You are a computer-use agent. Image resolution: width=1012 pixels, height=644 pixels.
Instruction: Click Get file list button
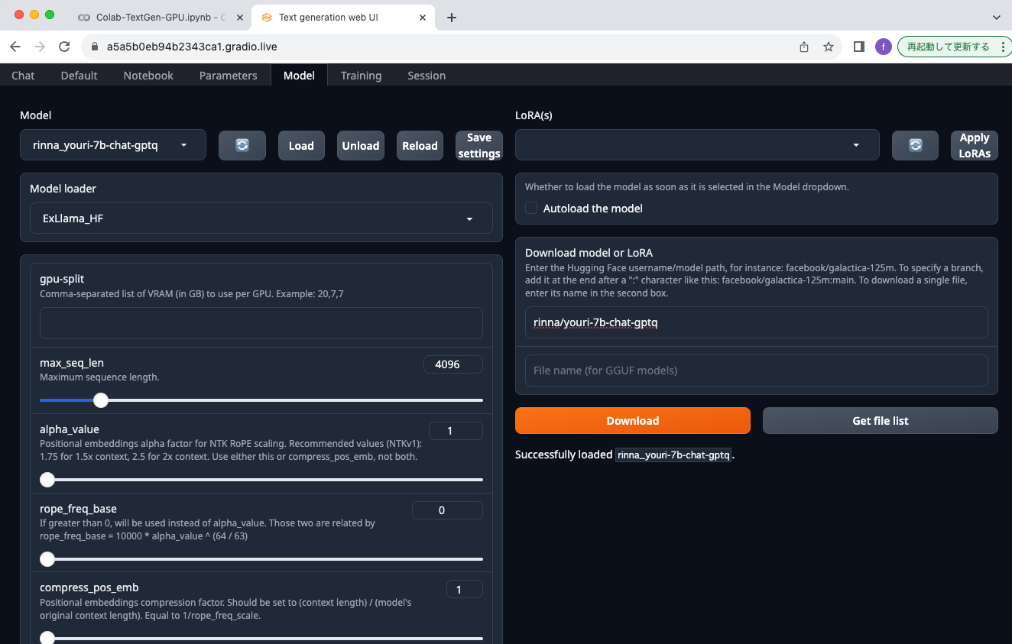pos(881,420)
